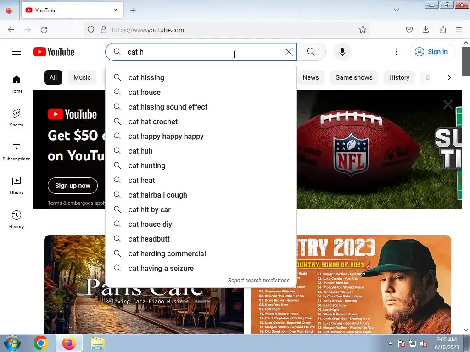Open Action Center flag tray icon

coord(401,344)
